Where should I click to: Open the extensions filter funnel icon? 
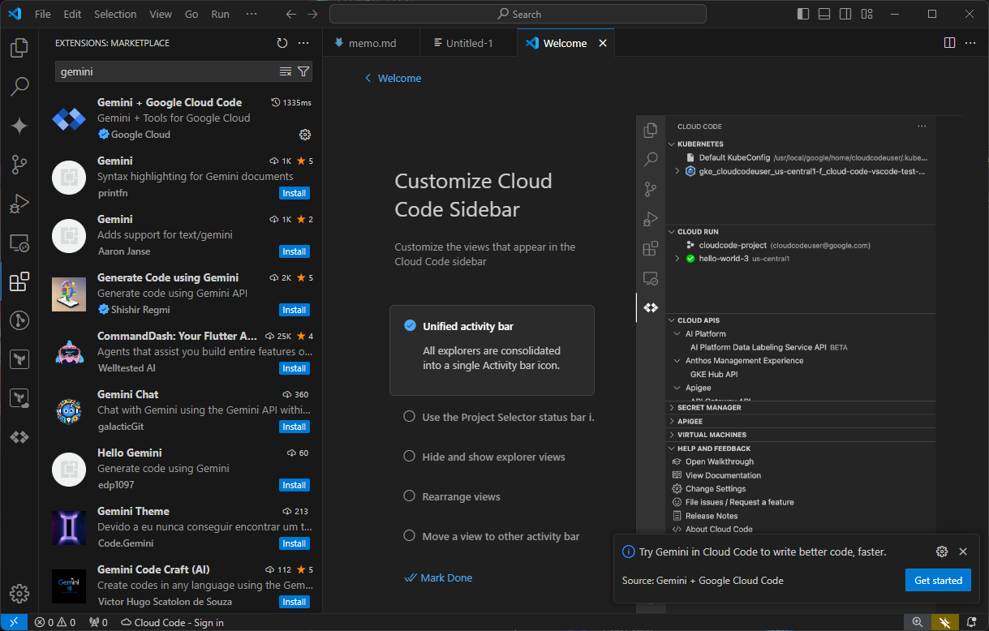click(x=303, y=71)
